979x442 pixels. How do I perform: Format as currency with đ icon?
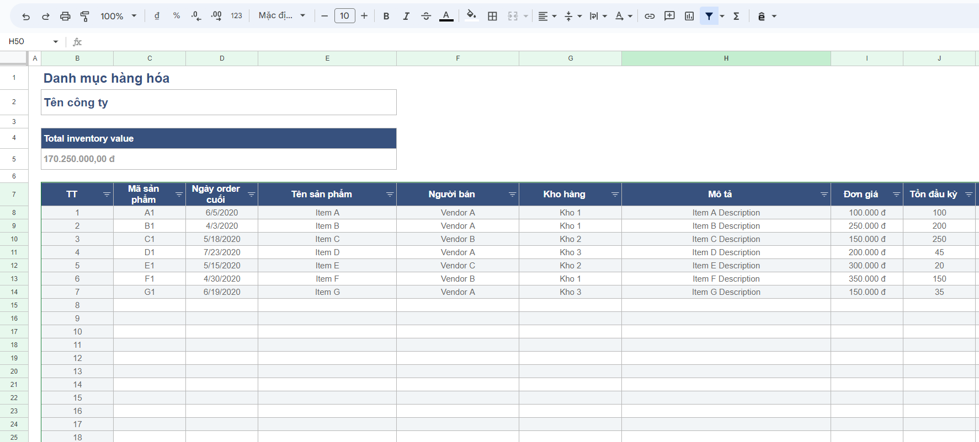point(157,16)
